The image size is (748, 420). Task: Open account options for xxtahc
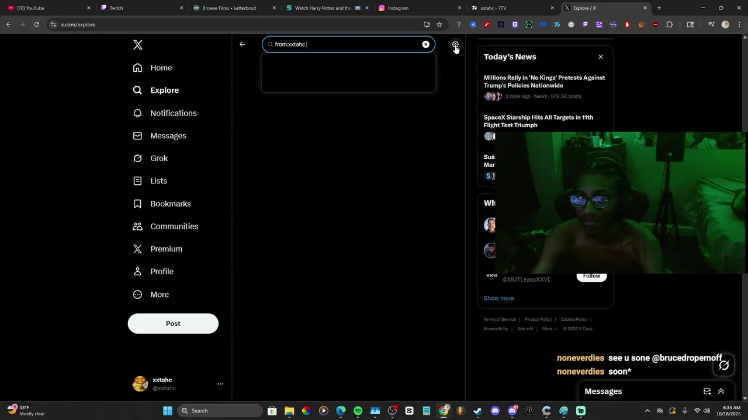[x=220, y=384]
